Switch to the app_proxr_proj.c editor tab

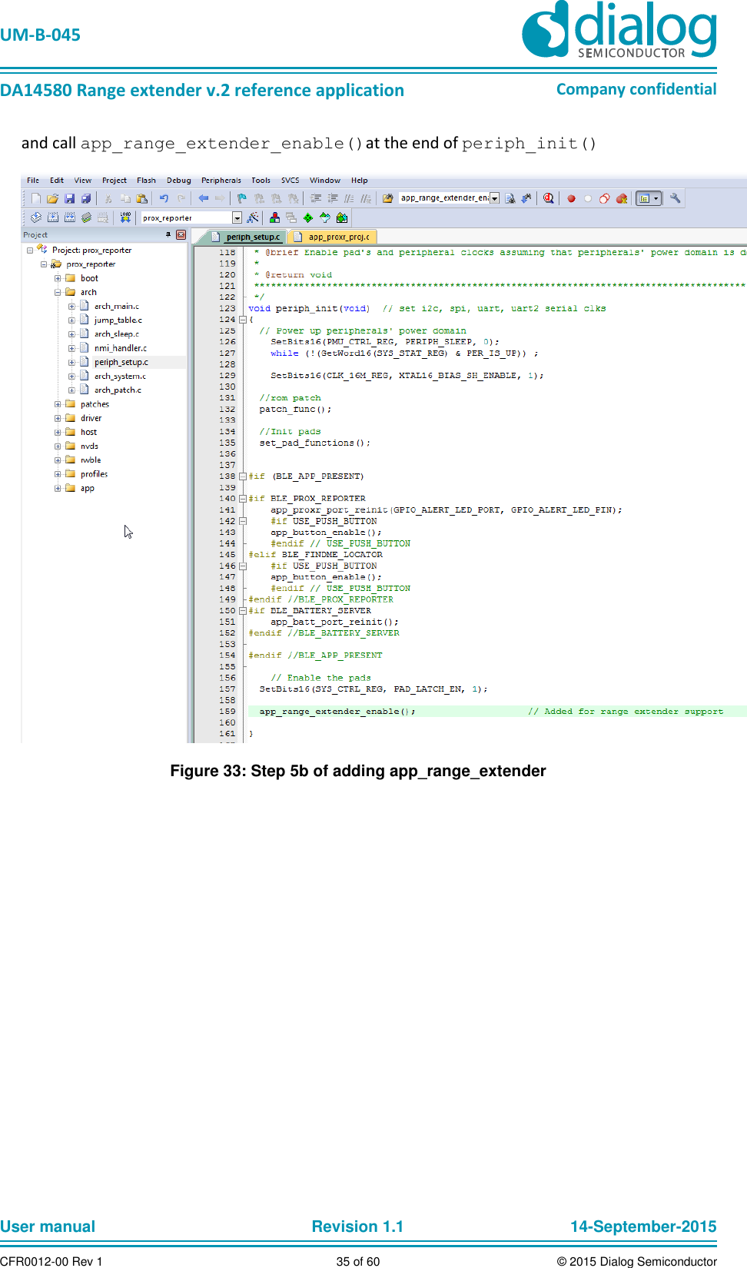click(334, 237)
